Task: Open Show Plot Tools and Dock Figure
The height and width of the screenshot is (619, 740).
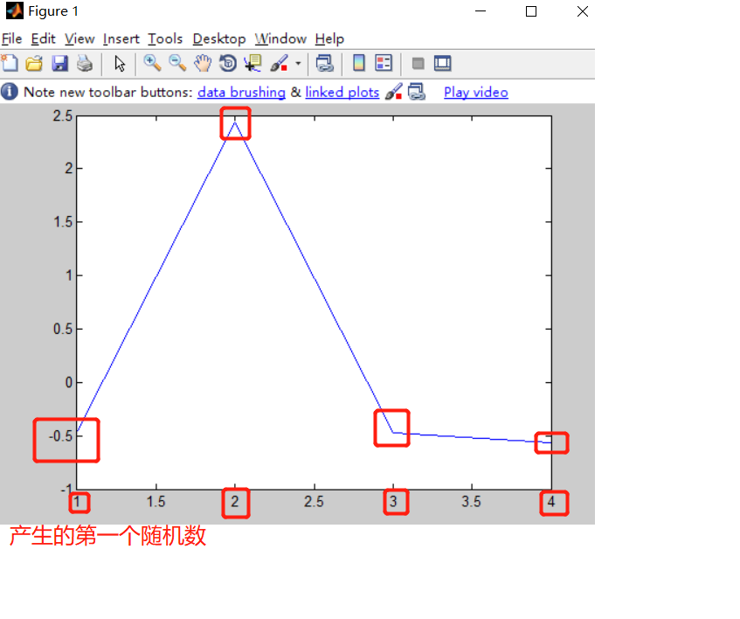Action: (x=442, y=63)
